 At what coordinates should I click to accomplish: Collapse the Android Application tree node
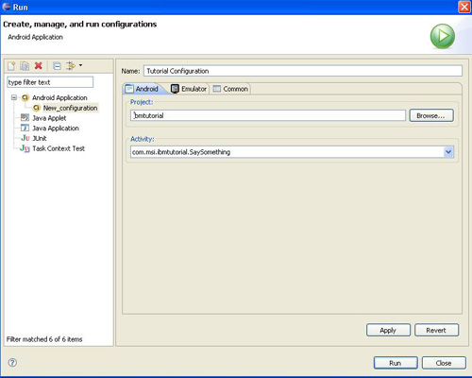[x=14, y=97]
